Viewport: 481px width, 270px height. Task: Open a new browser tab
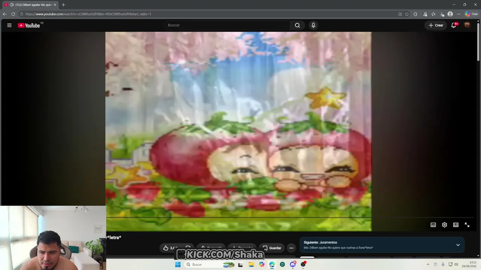coord(63,5)
